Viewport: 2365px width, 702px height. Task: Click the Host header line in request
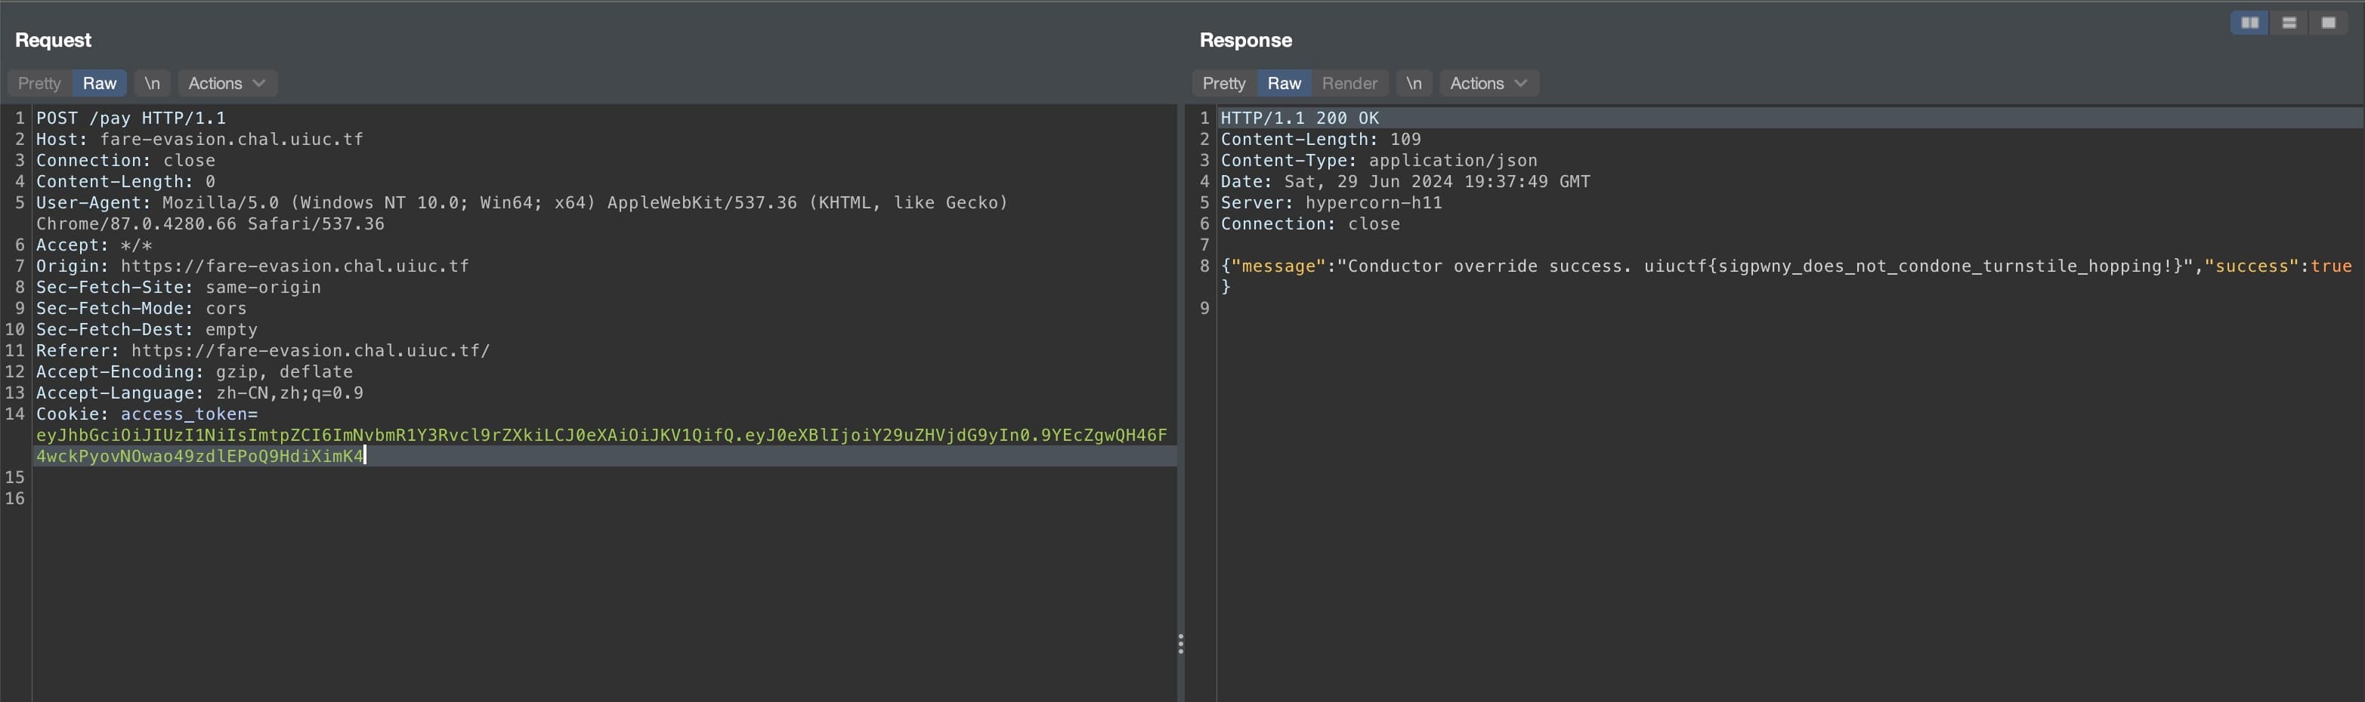tap(199, 140)
